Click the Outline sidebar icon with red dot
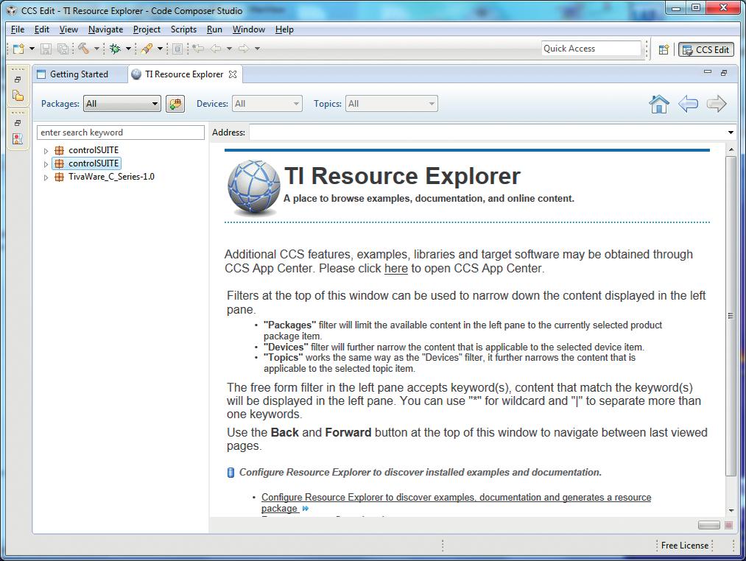This screenshot has height=561, width=746. (18, 138)
